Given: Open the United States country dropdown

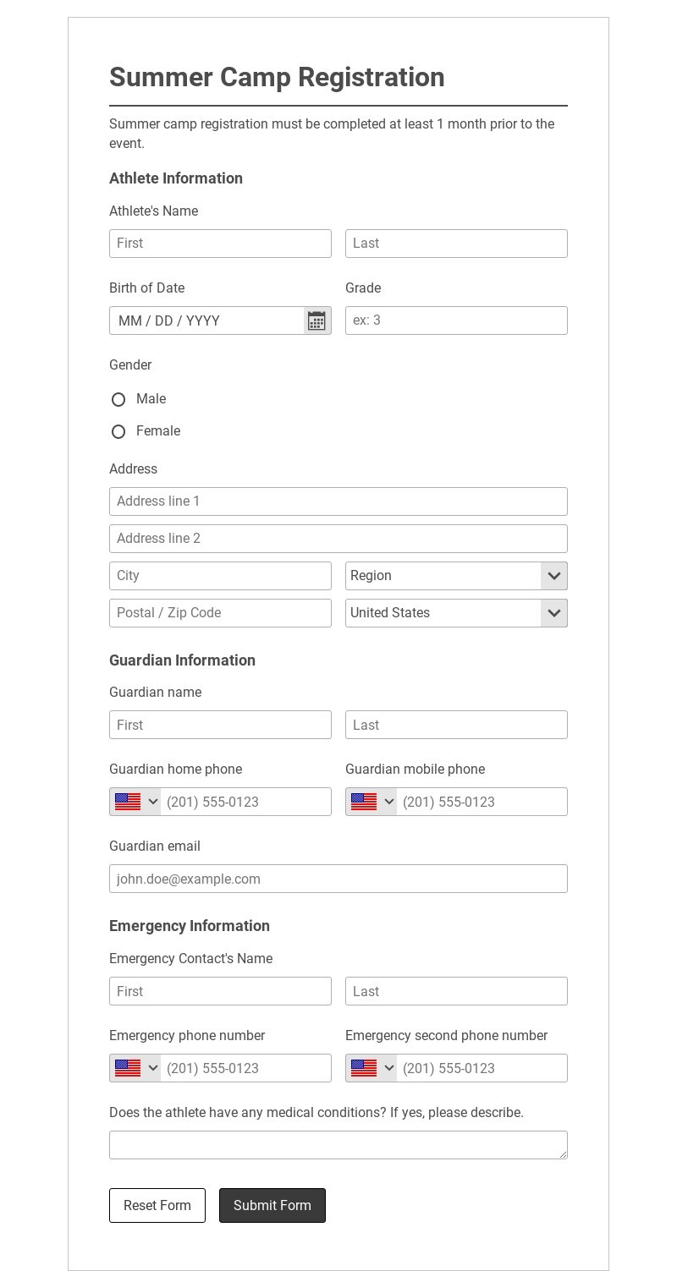Looking at the screenshot, I should click(x=553, y=613).
